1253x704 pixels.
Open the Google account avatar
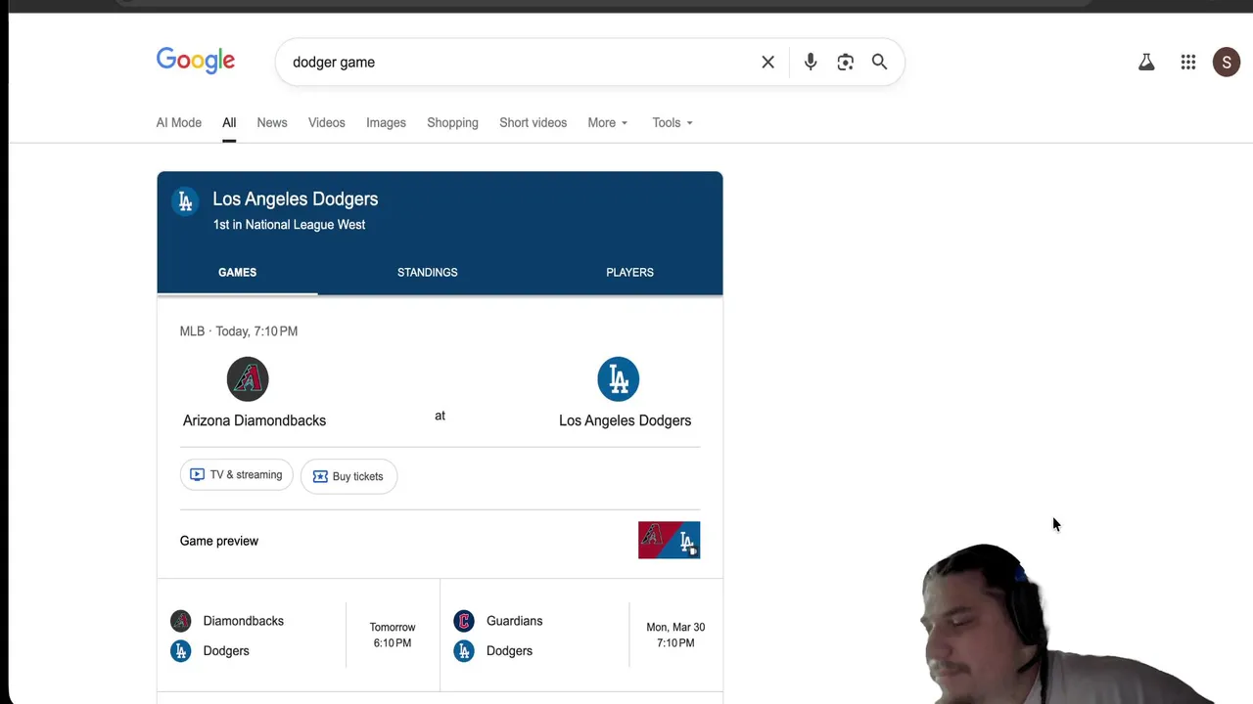(1227, 63)
